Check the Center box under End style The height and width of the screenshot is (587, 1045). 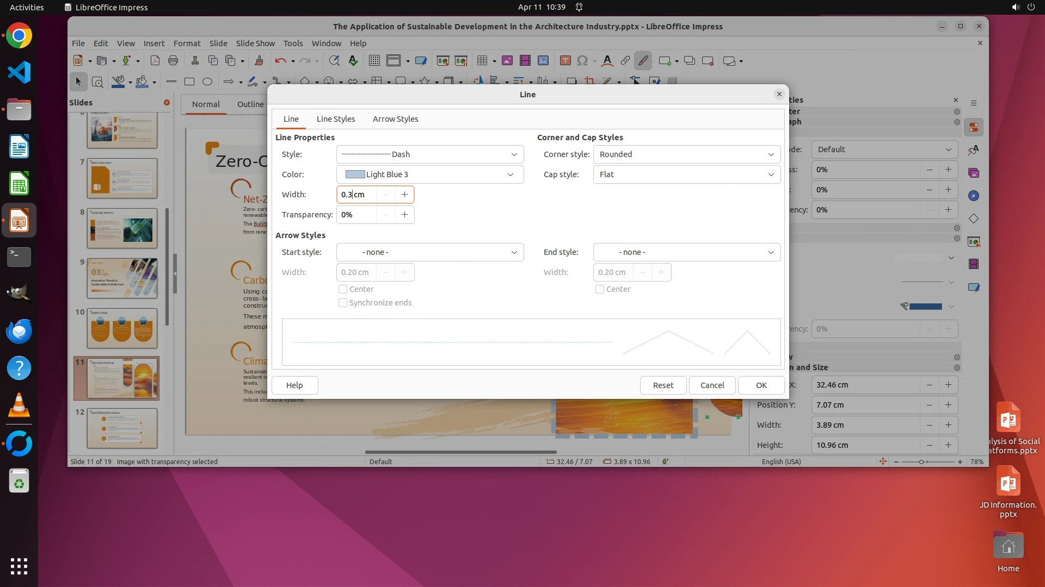600,289
